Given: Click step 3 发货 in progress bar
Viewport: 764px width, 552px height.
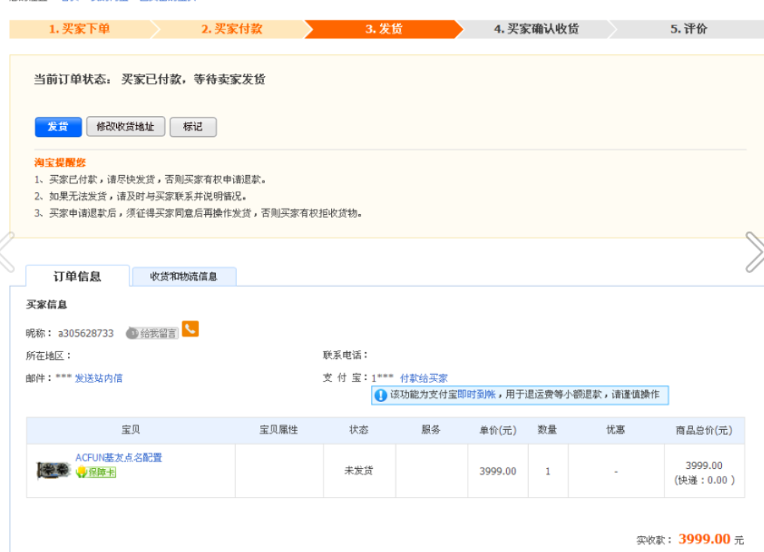Looking at the screenshot, I should point(383,29).
